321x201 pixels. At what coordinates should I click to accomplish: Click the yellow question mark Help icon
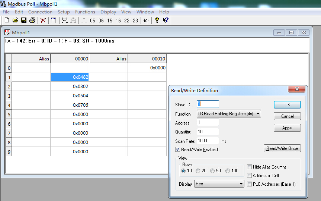click(x=157, y=20)
